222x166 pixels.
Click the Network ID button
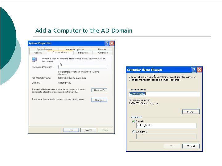(99, 90)
